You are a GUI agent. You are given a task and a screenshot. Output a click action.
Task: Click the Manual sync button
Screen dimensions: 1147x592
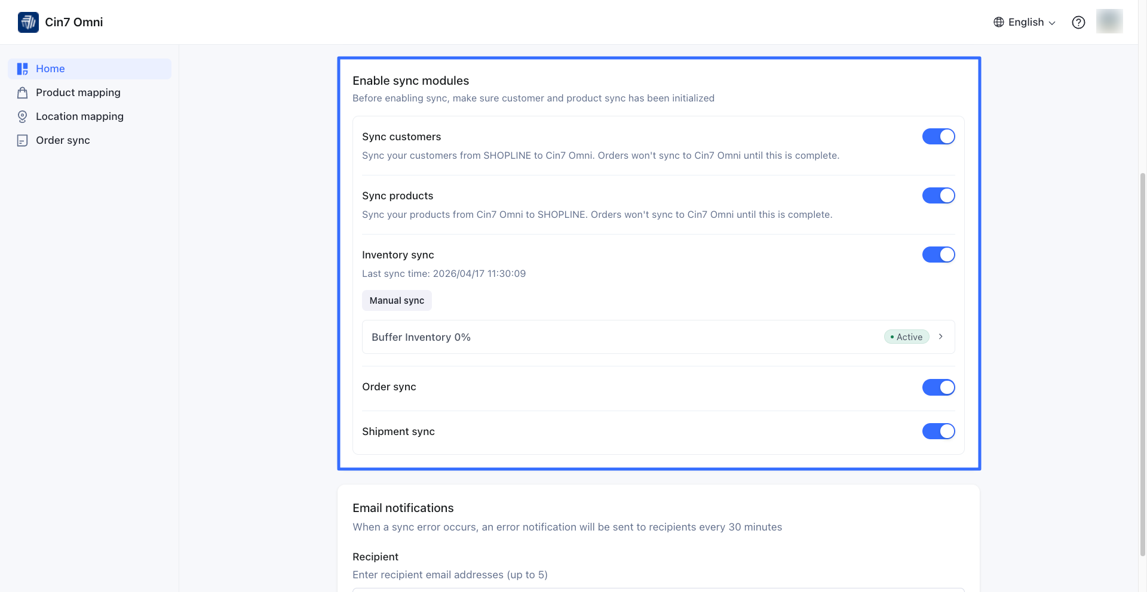pos(397,301)
